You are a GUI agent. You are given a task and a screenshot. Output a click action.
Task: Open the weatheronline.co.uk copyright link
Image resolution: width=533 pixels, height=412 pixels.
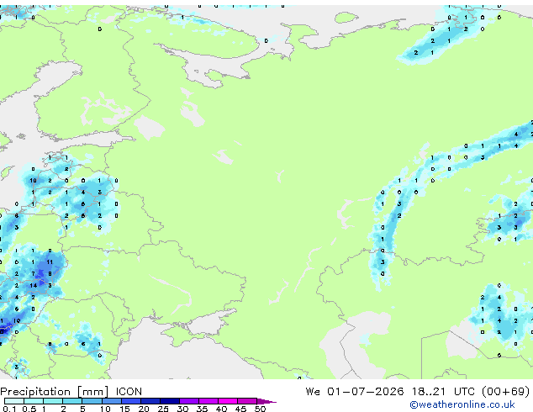[462, 404]
